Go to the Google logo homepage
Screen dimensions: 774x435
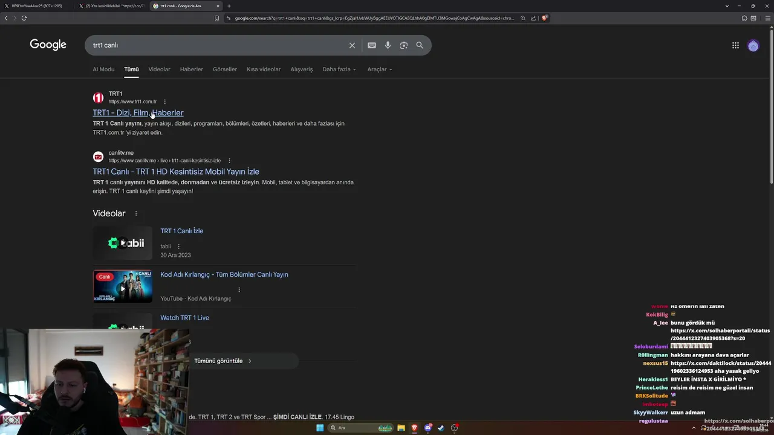[48, 45]
